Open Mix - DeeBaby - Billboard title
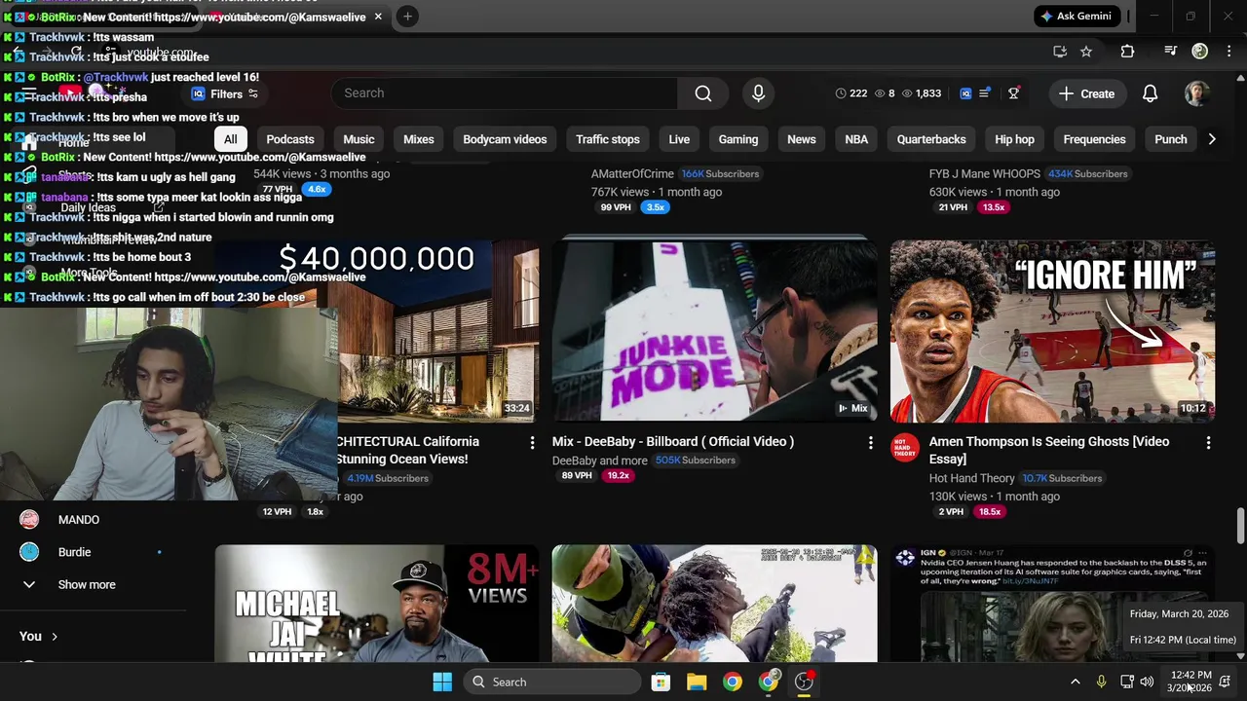The width and height of the screenshot is (1247, 701). tap(672, 442)
